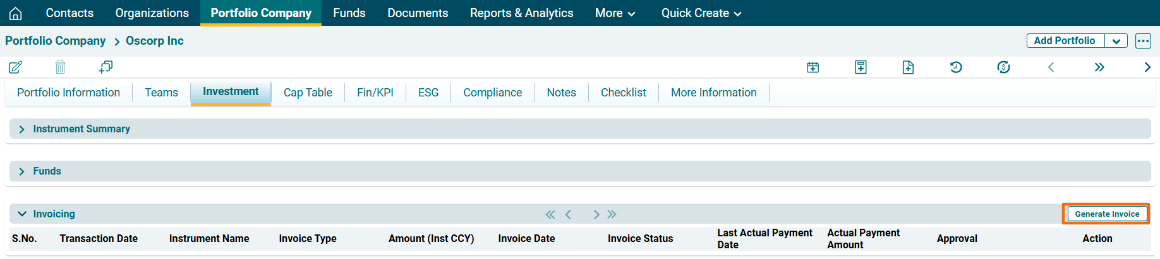Image resolution: width=1160 pixels, height=259 pixels.
Task: Open the Quick Create dropdown menu
Action: [x=701, y=13]
